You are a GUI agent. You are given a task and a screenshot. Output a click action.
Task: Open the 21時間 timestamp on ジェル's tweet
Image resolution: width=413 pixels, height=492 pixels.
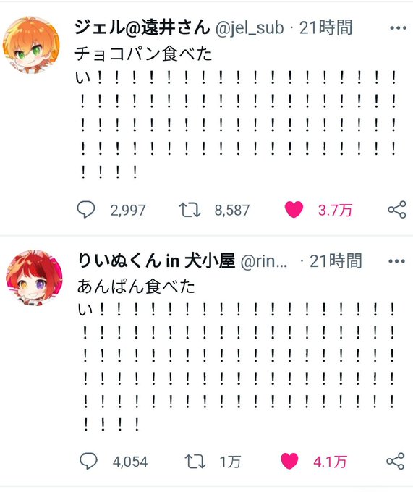click(325, 27)
